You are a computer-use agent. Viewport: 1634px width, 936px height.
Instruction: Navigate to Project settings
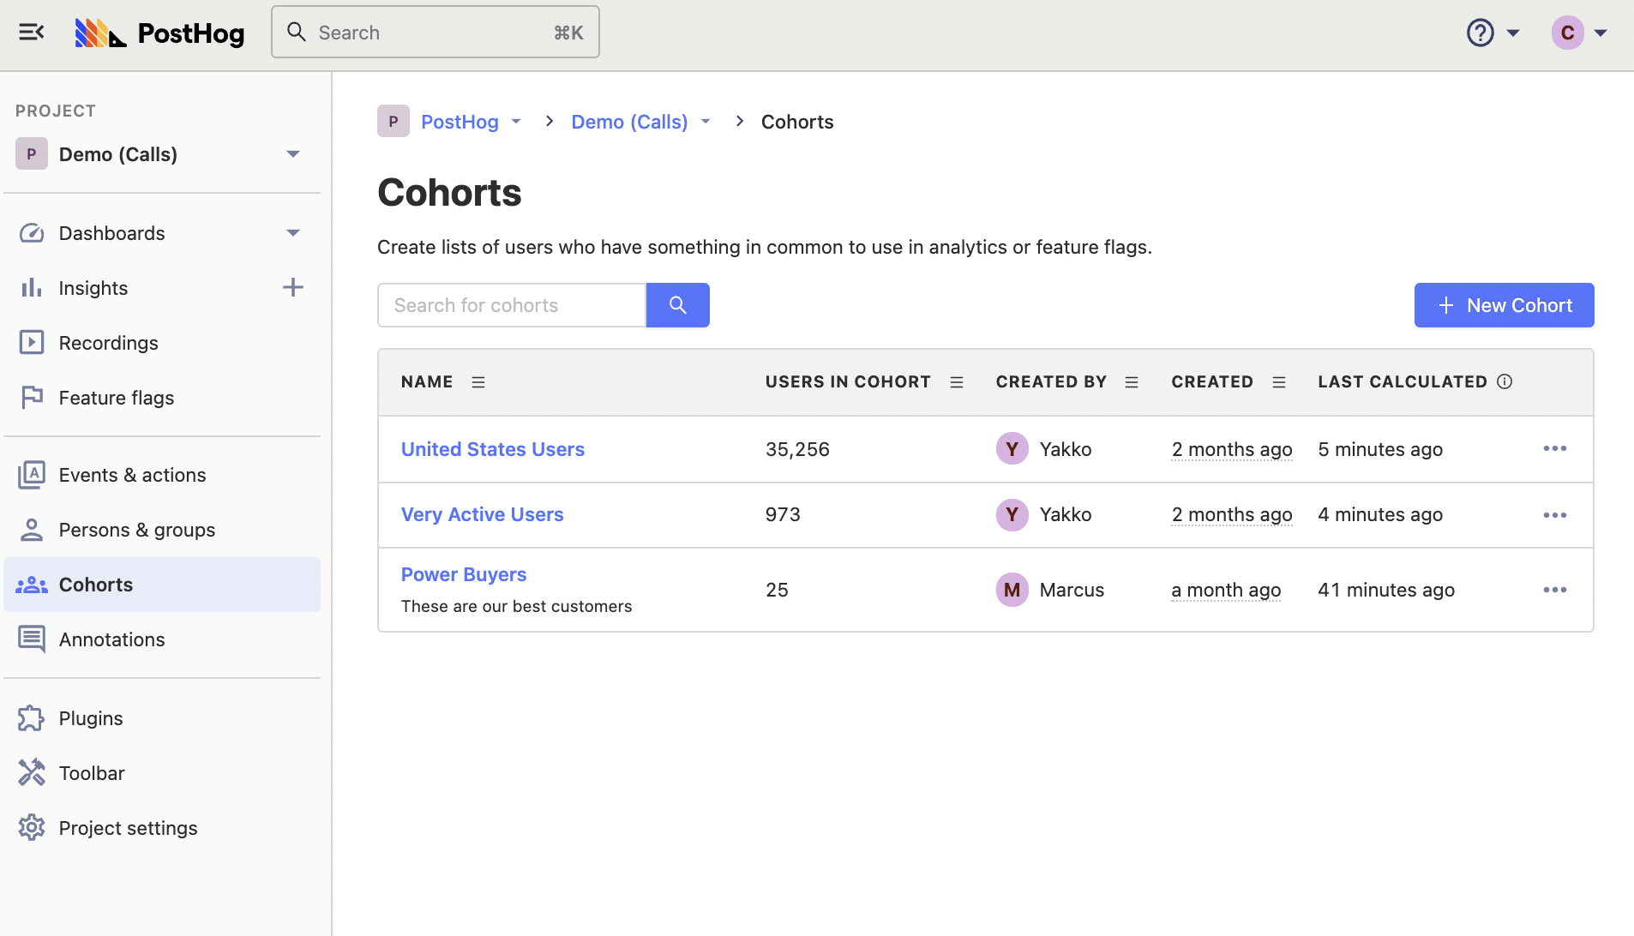[x=128, y=828]
